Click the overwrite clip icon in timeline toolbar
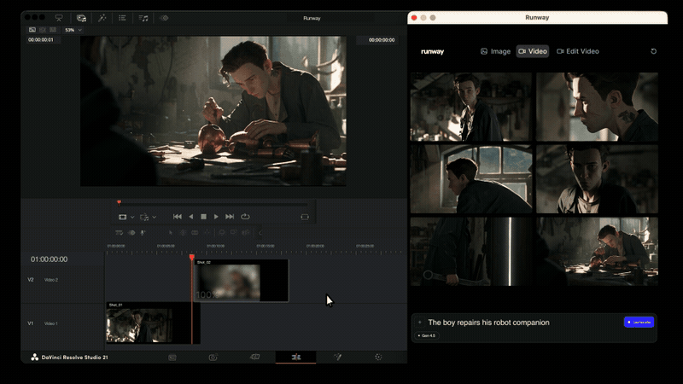This screenshot has height=384, width=683. 233,233
